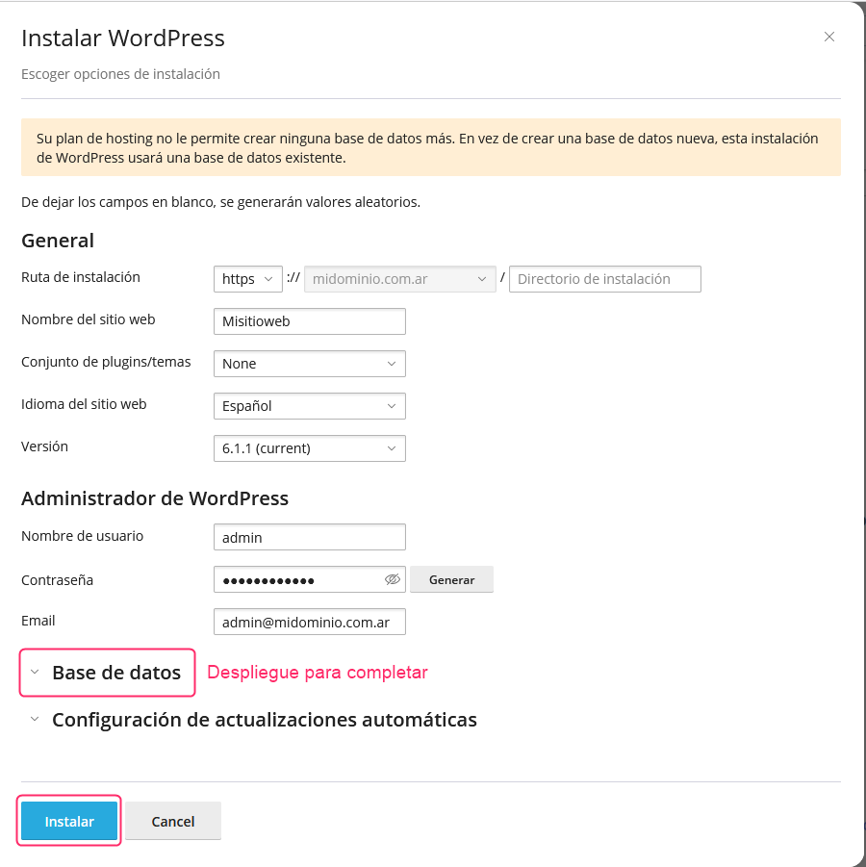Screen dimensions: 866x867
Task: Open the https protocol dropdown
Action: (247, 279)
